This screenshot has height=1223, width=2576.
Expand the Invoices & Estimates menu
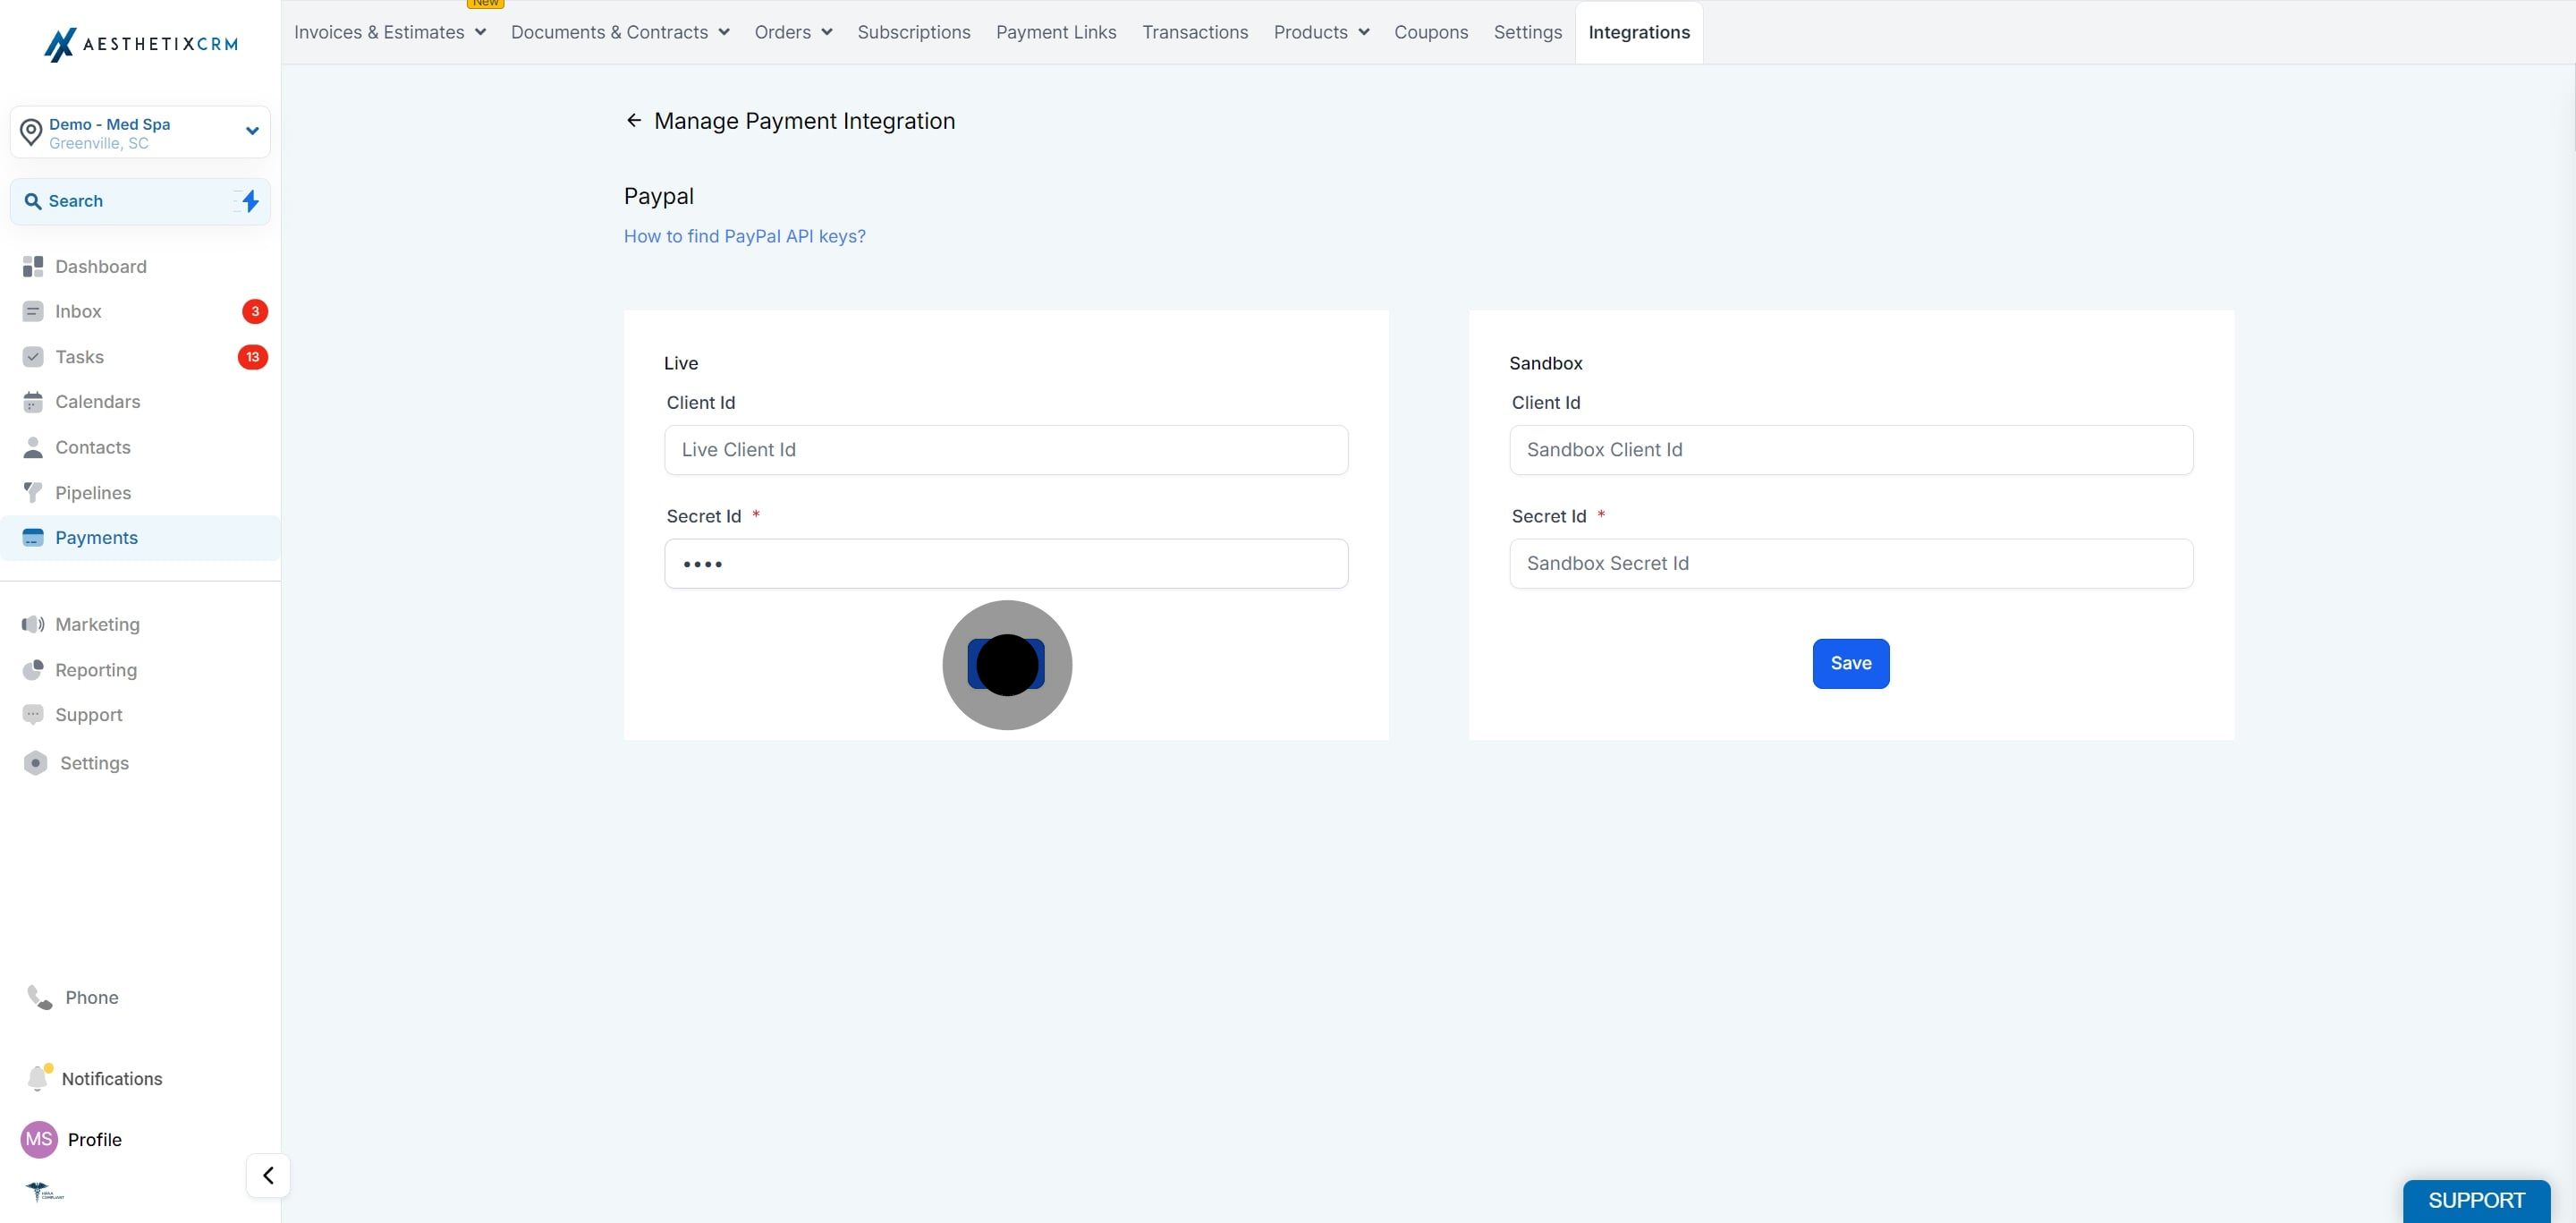(390, 32)
